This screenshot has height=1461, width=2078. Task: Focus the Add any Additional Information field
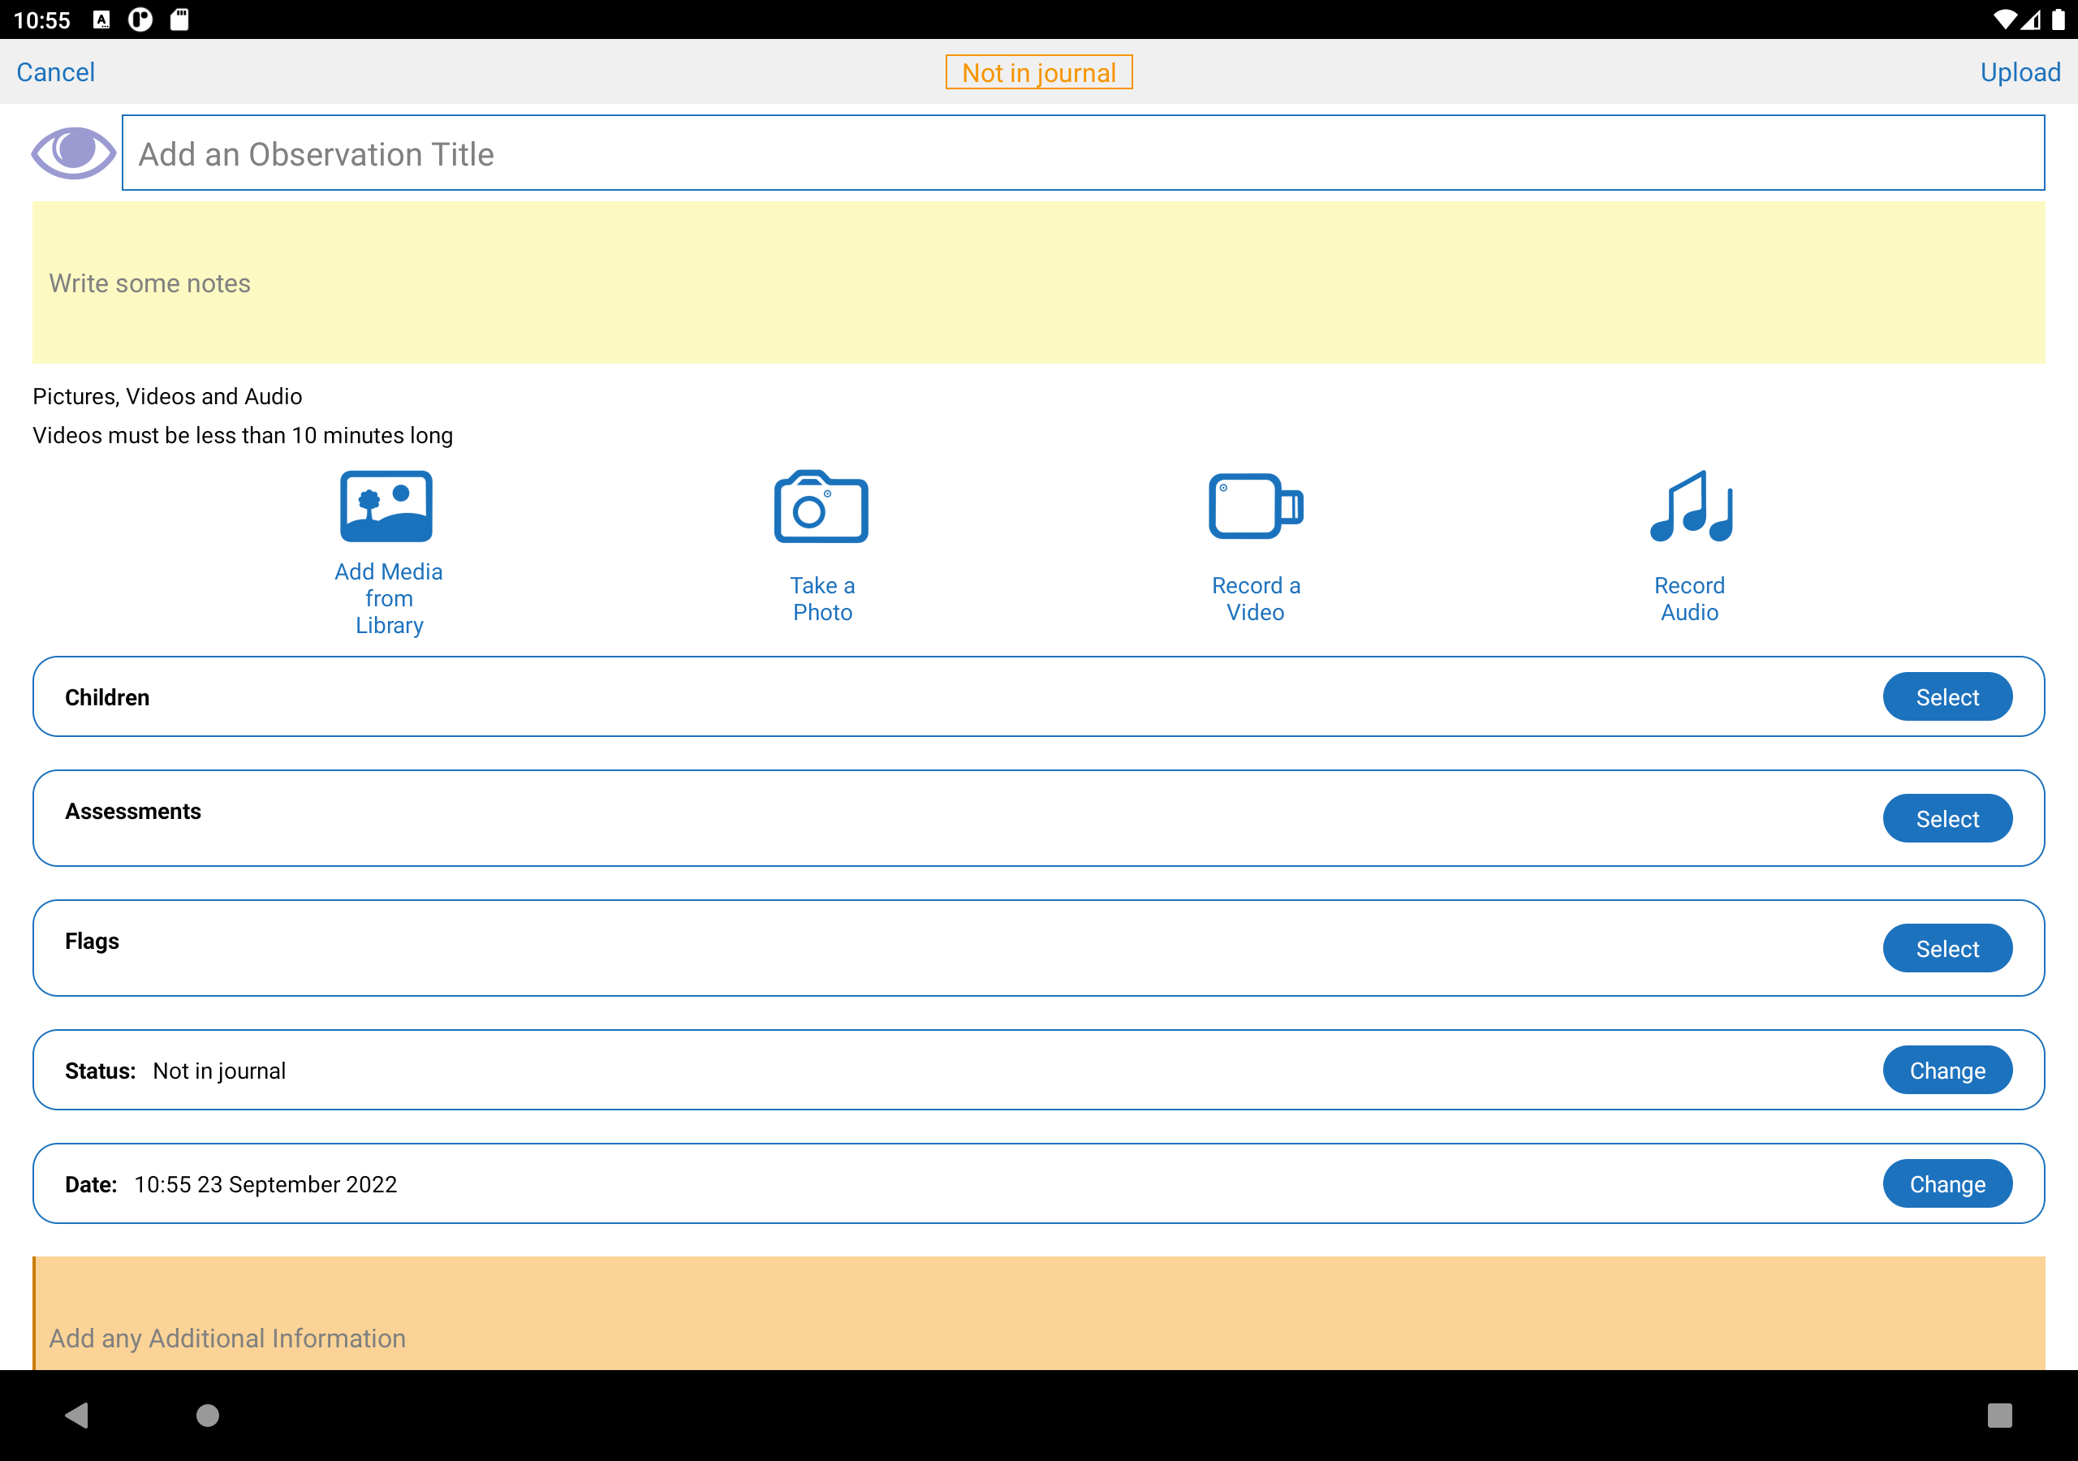[1039, 1312]
